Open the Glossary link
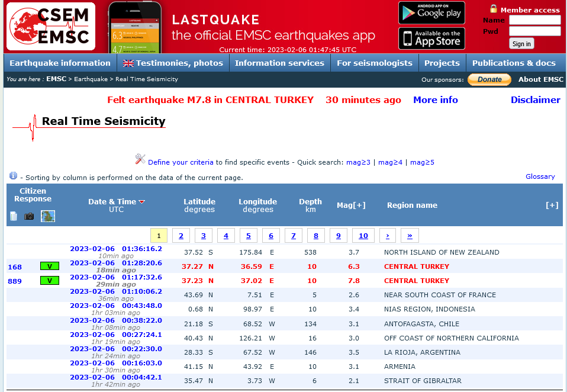567x392 pixels. 540,176
